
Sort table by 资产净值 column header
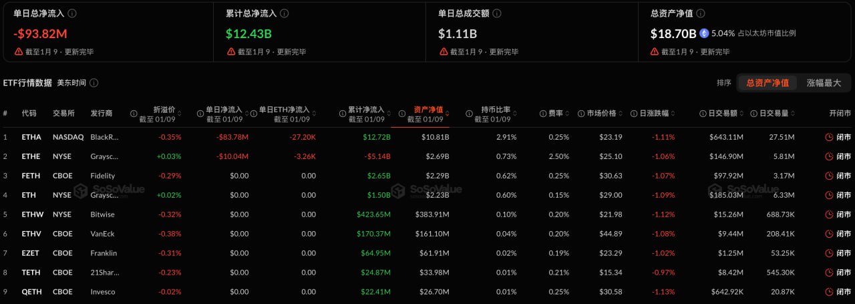pos(427,110)
